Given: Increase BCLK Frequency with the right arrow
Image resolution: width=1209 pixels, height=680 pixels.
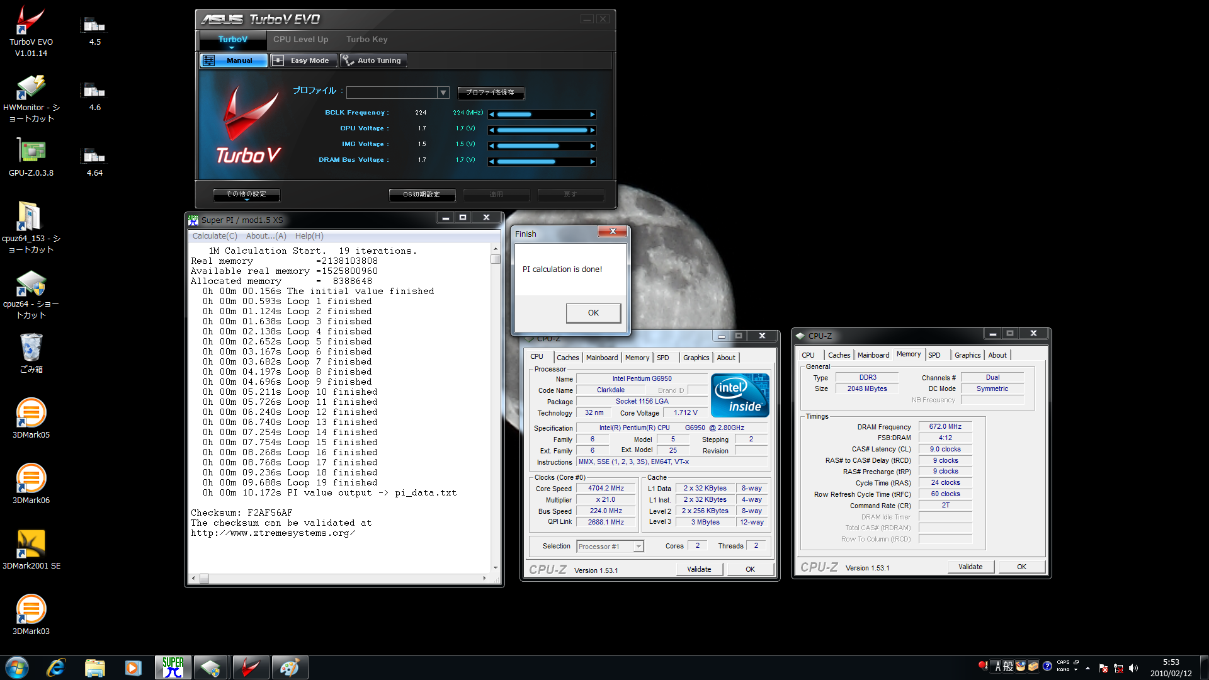Looking at the screenshot, I should click(x=592, y=115).
